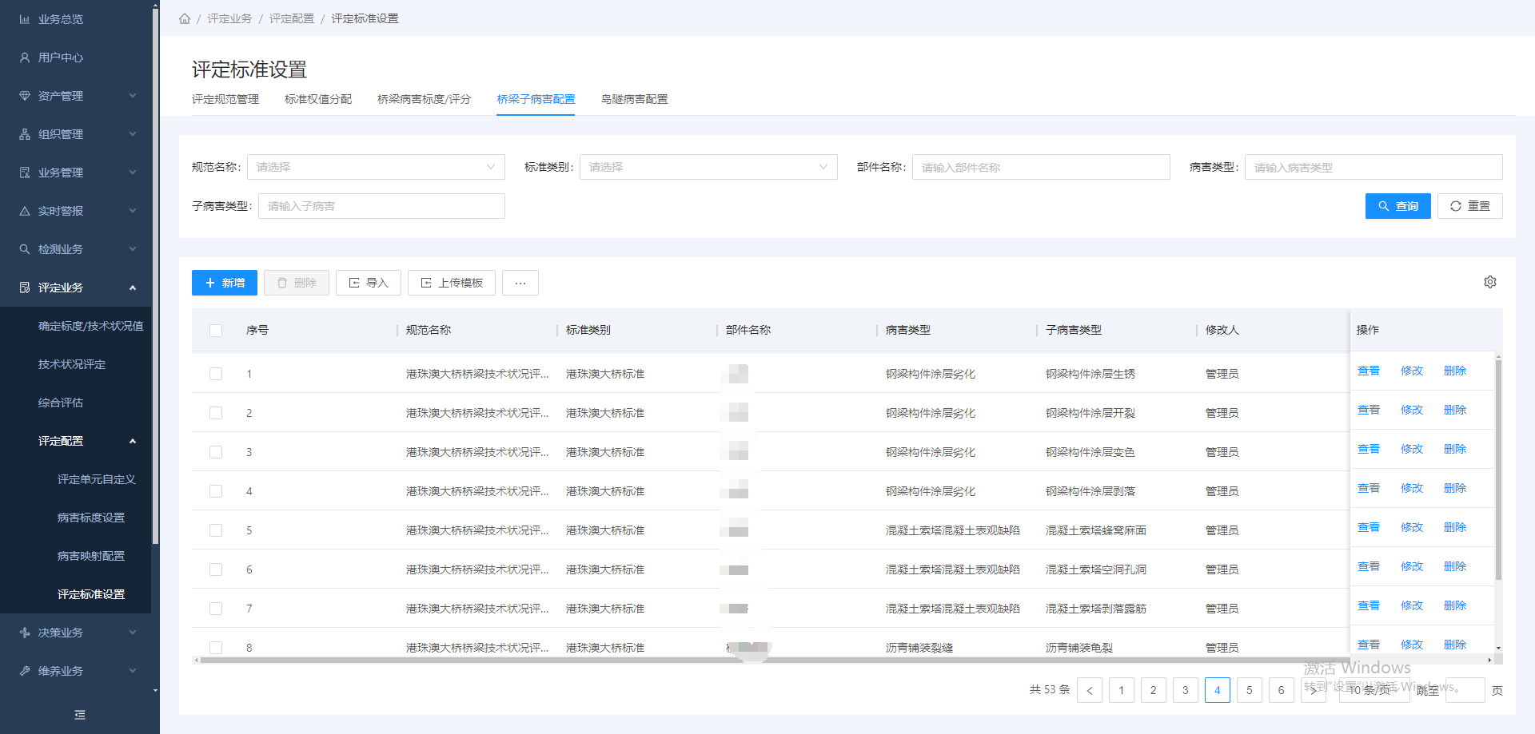Collapse the sidebar with the bottom menu icon
This screenshot has width=1535, height=734.
(x=80, y=715)
